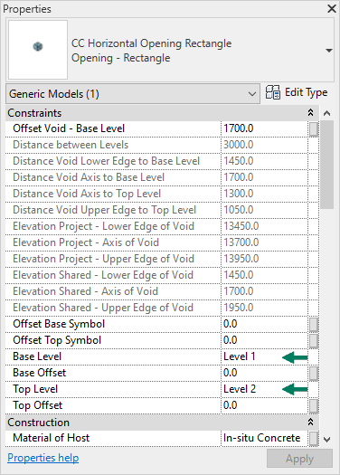Viewport: 340px width, 475px height.
Task: Click associate parameter button beside Offset Base Symbol
Action: pos(314,324)
